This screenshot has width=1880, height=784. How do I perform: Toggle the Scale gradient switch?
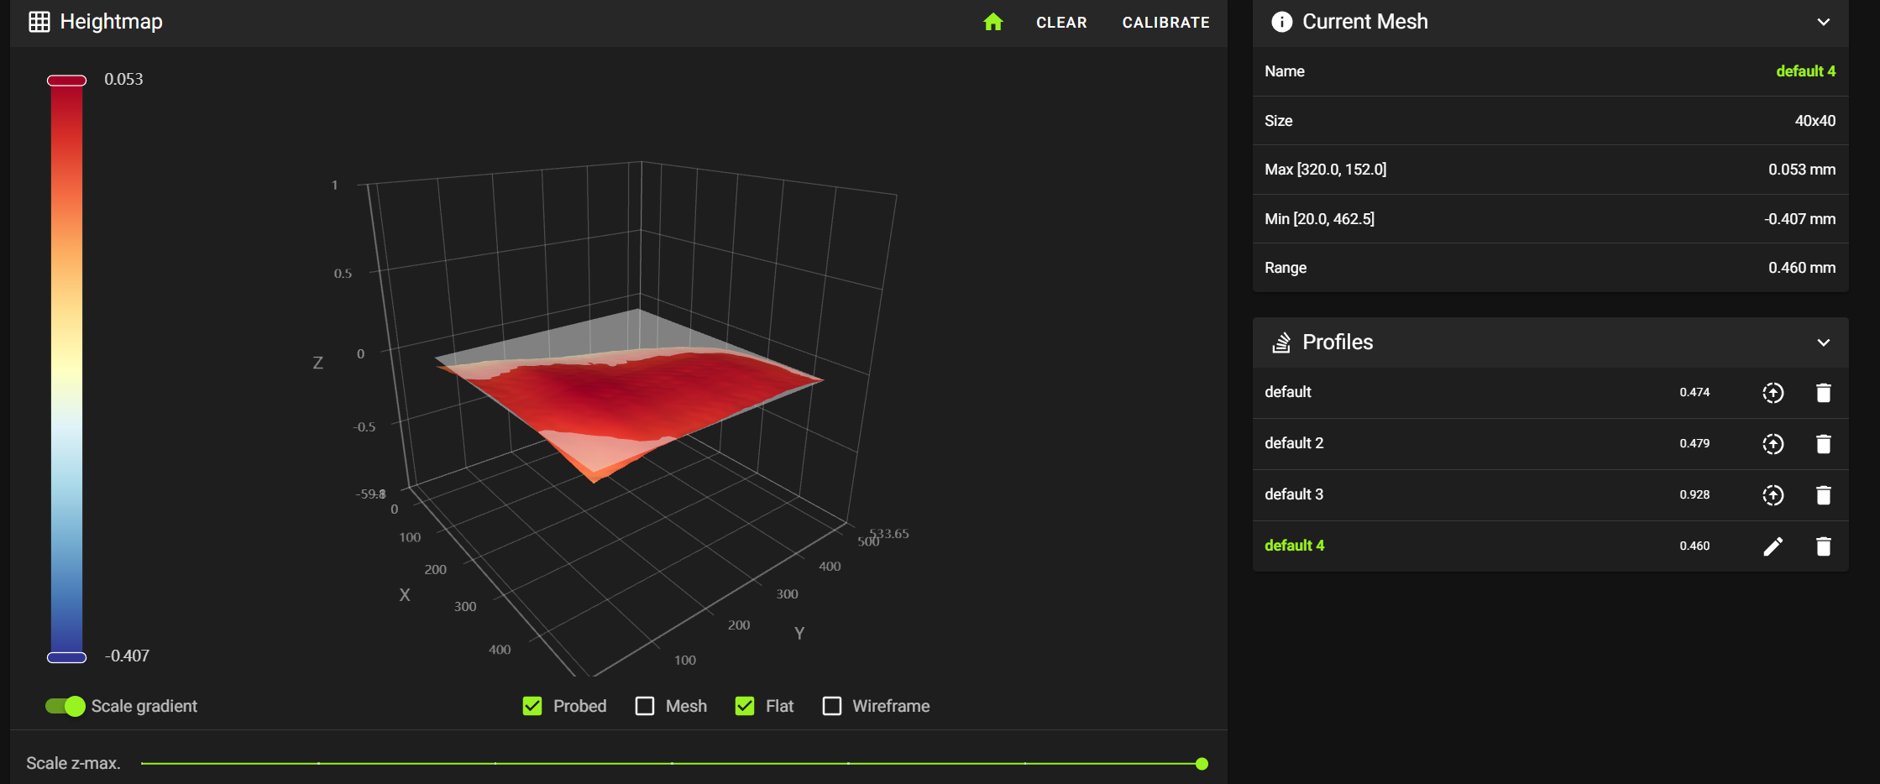pos(65,706)
